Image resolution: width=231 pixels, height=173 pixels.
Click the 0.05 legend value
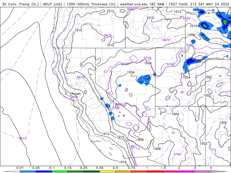[36, 168]
